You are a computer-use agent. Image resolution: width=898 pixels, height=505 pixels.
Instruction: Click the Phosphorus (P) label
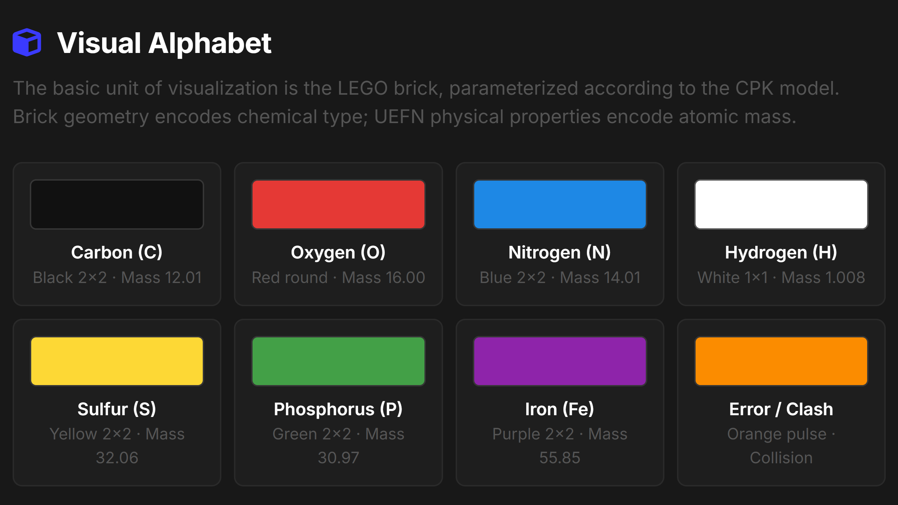[338, 409]
